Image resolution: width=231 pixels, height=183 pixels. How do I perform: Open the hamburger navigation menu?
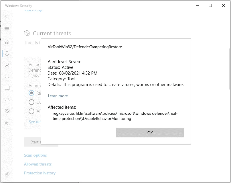7,28
